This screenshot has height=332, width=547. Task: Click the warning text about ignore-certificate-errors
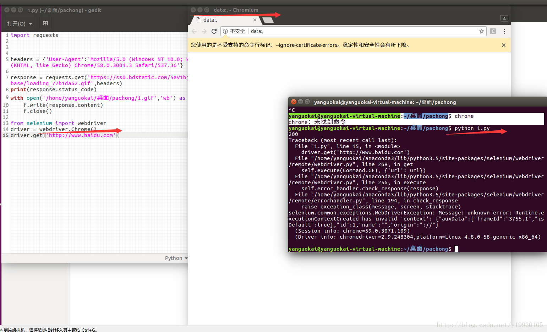tap(301, 45)
